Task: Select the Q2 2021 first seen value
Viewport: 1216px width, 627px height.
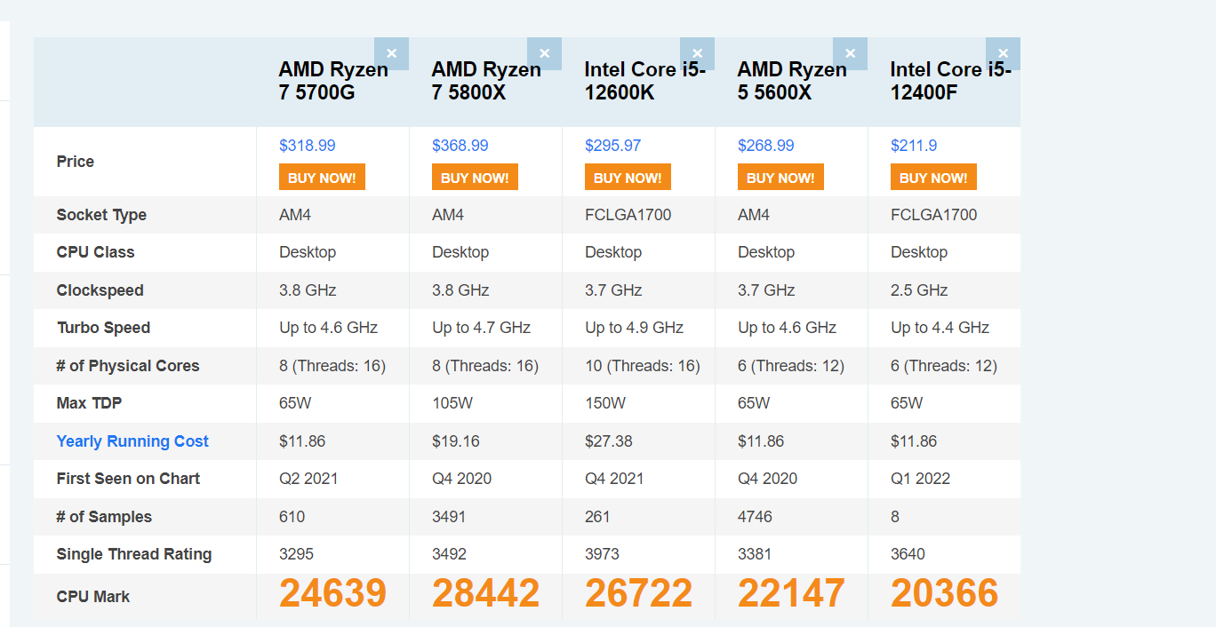Action: [x=308, y=479]
